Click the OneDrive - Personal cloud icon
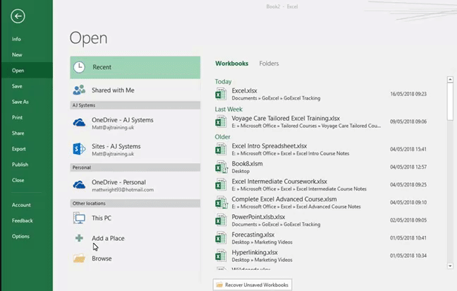 pos(79,185)
